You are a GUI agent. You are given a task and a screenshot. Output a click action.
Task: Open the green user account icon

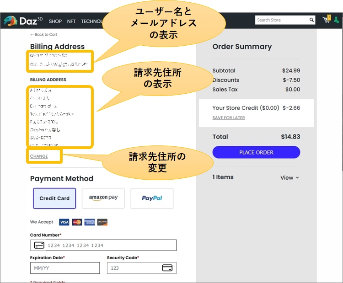tap(337, 20)
